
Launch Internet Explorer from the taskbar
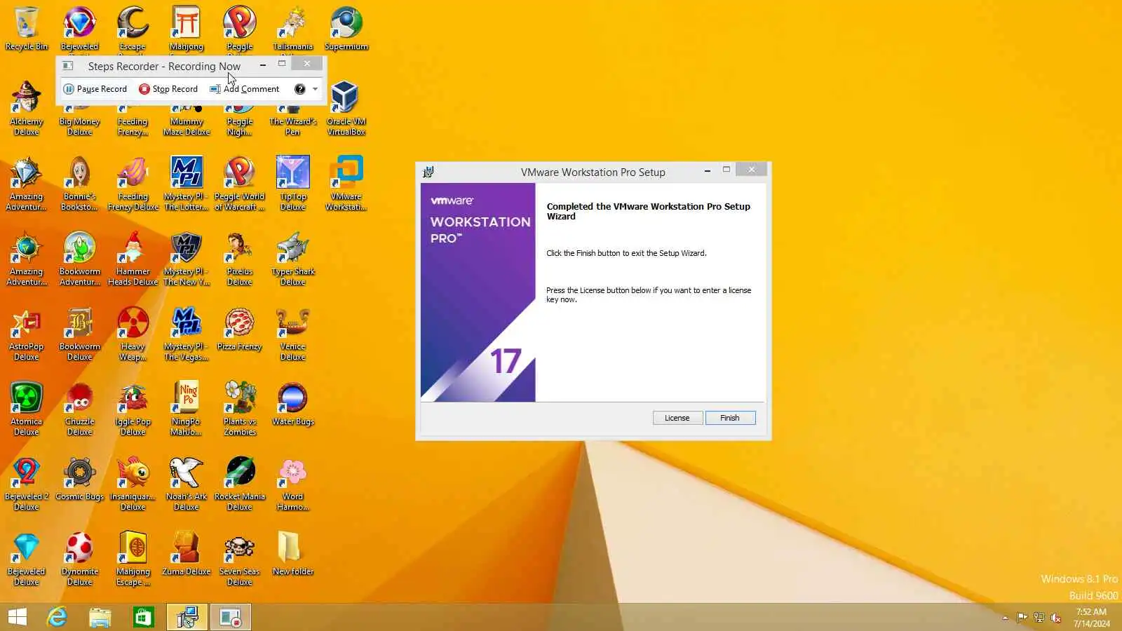pos(57,617)
